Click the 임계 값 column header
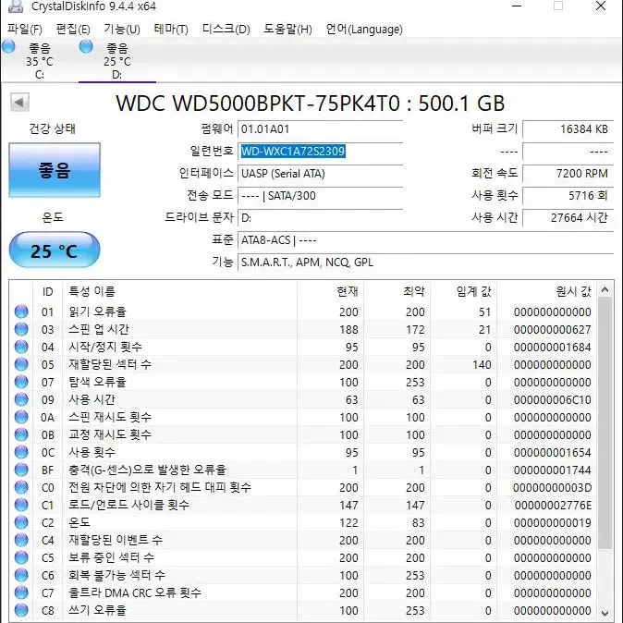The image size is (623, 623). pyautogui.click(x=464, y=292)
